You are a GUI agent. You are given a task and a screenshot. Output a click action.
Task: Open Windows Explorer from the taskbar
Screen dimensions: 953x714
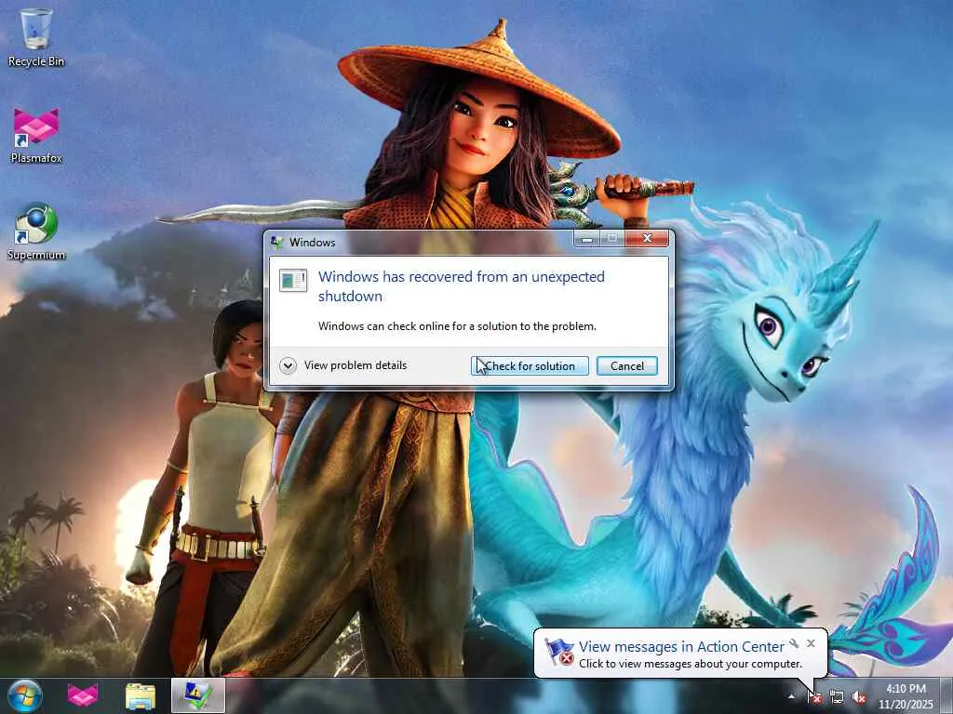[x=141, y=695]
